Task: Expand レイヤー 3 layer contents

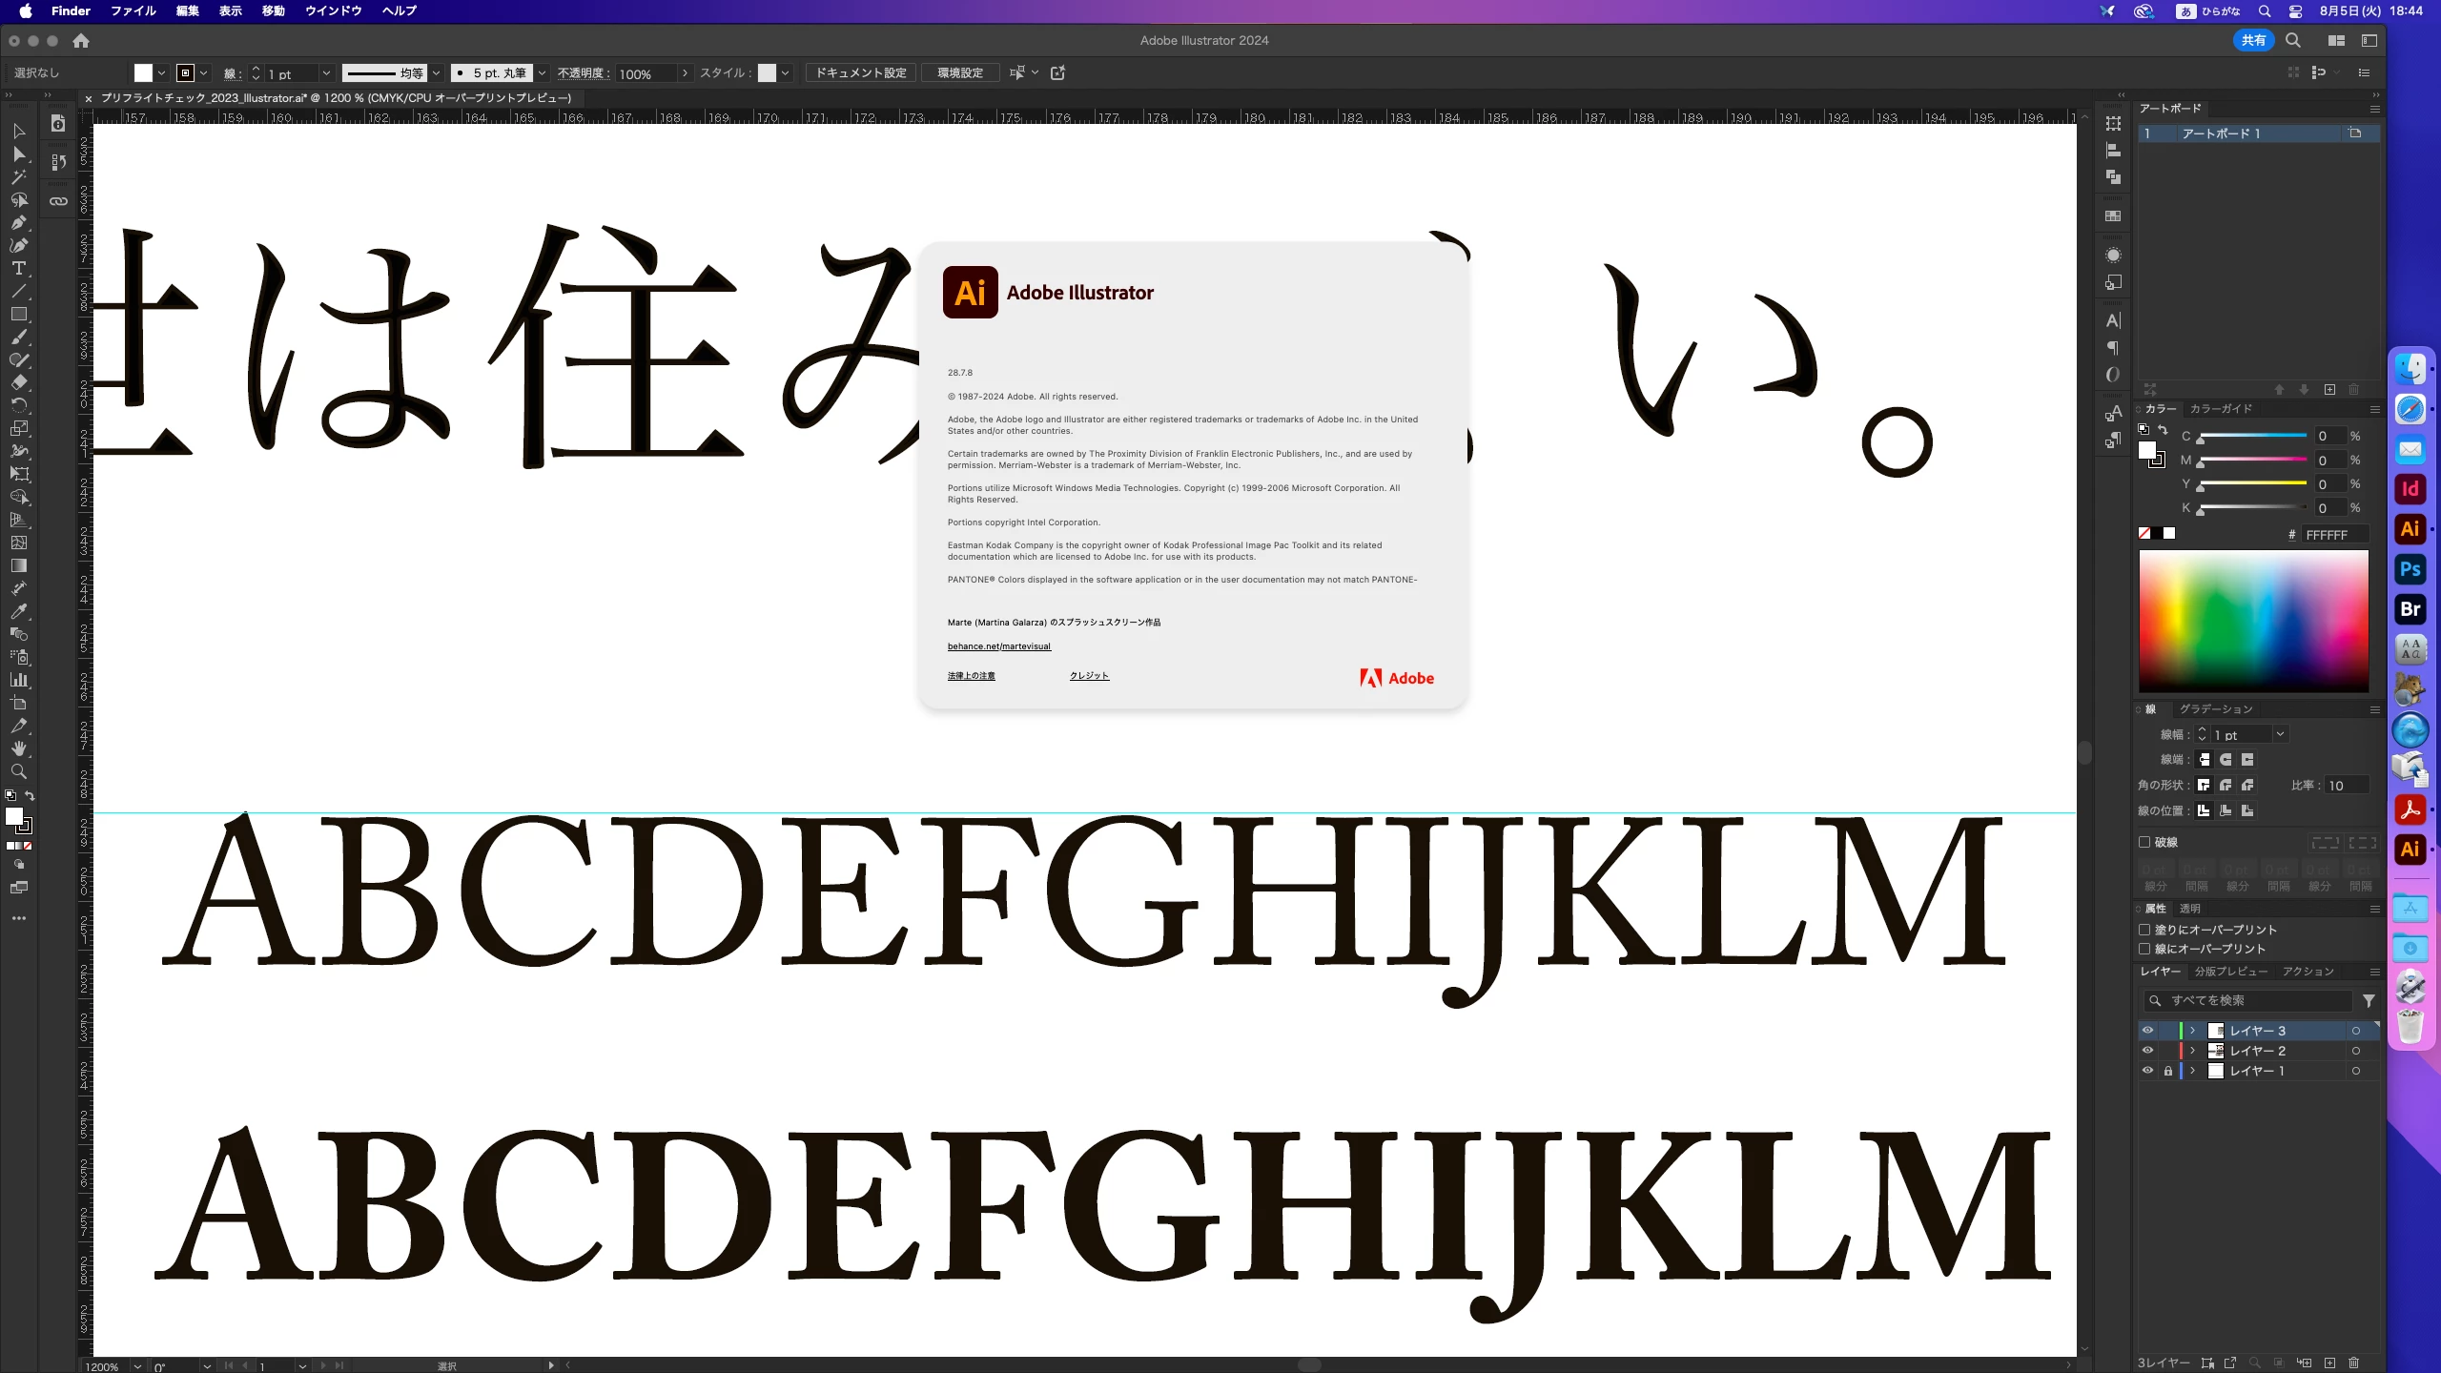Action: [2192, 1030]
